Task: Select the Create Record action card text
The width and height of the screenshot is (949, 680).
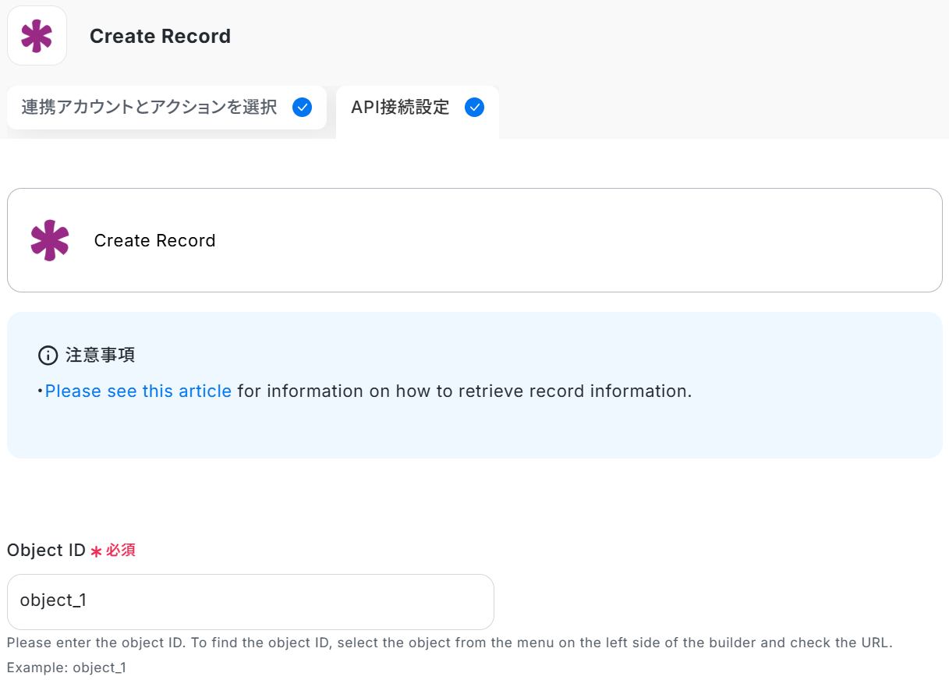Action: [154, 240]
